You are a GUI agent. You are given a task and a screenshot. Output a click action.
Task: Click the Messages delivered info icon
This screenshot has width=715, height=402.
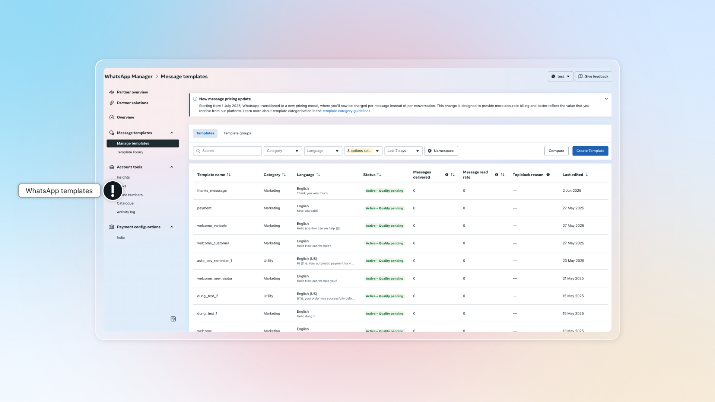[x=447, y=175]
